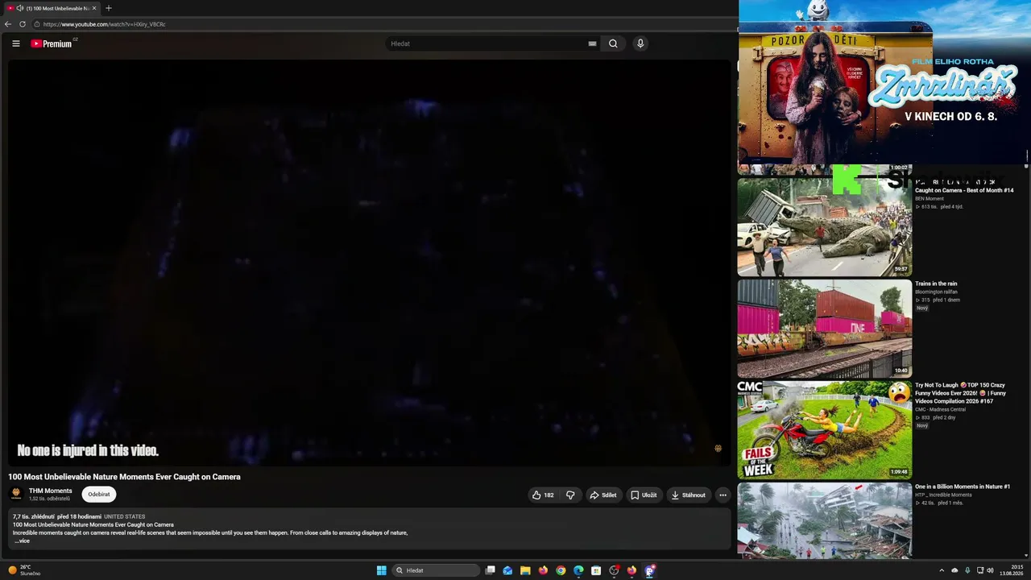Expand description with '...více'
The height and width of the screenshot is (580, 1031).
(22, 541)
